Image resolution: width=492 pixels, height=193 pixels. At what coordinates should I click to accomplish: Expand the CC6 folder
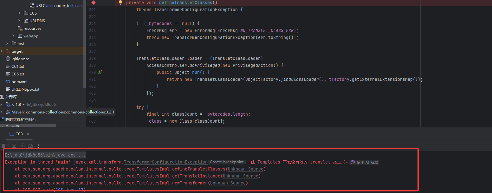[x=19, y=13]
